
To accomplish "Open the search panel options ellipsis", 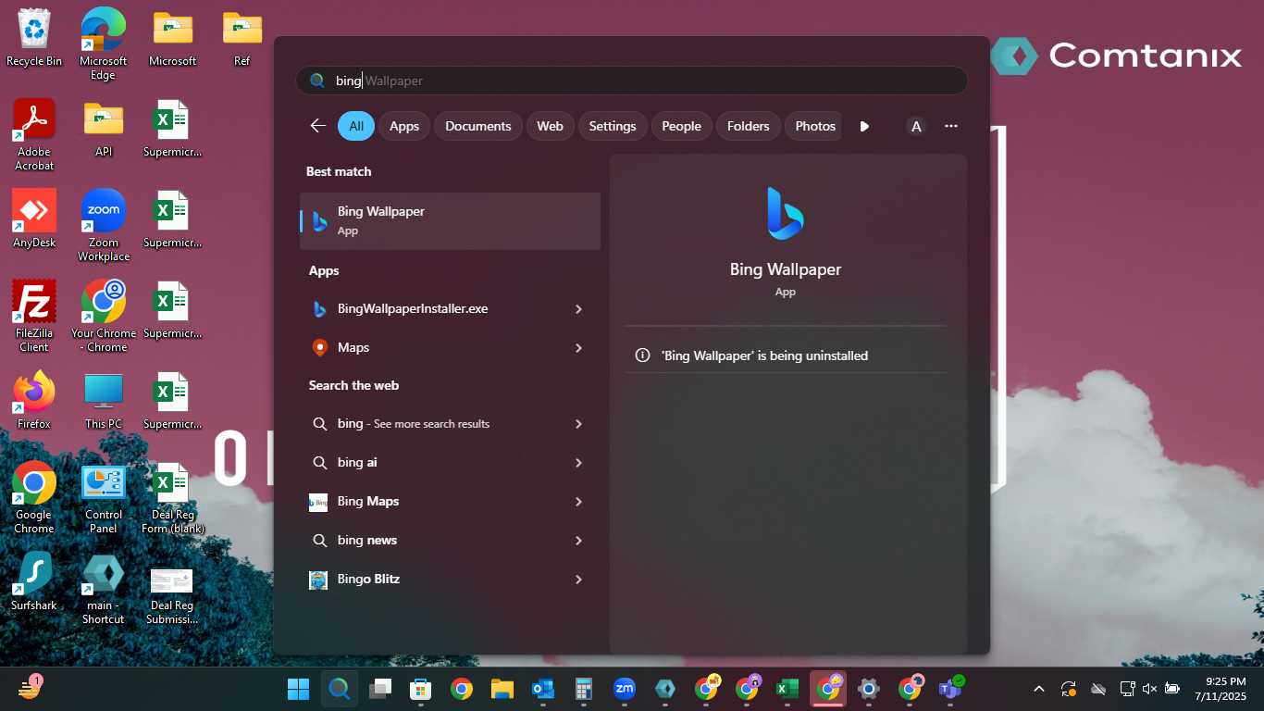I will click(x=951, y=126).
